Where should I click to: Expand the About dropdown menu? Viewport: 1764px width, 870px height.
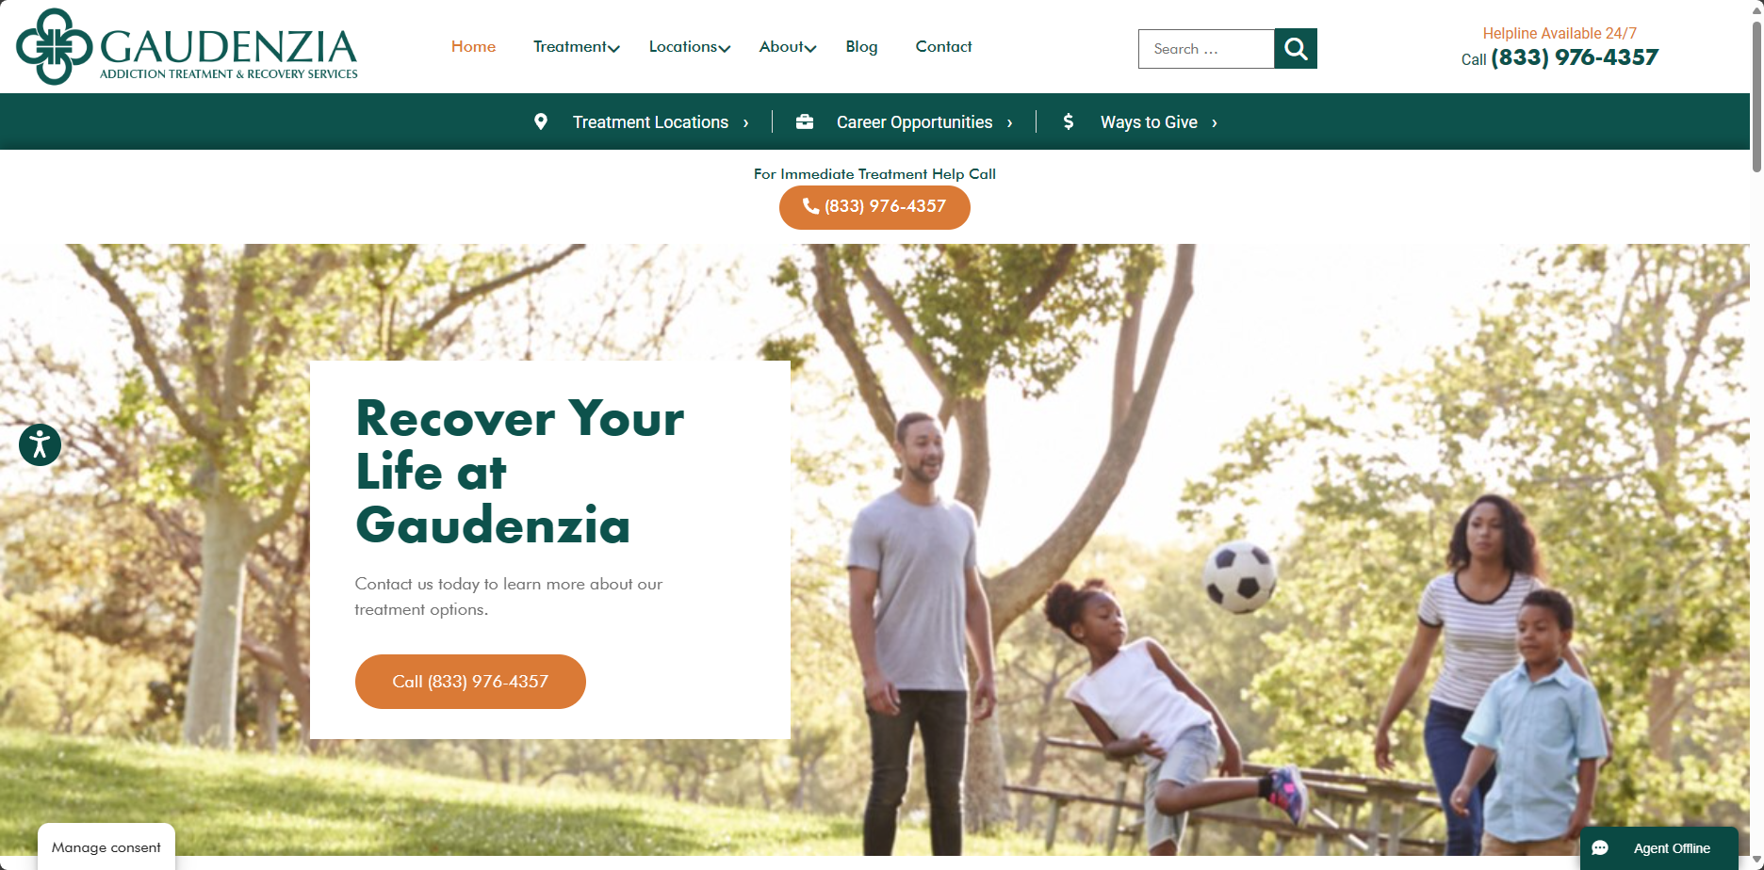coord(788,47)
